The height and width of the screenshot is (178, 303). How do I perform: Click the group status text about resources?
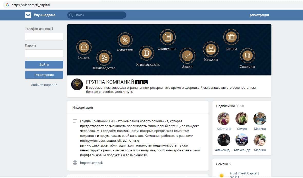coord(171,90)
